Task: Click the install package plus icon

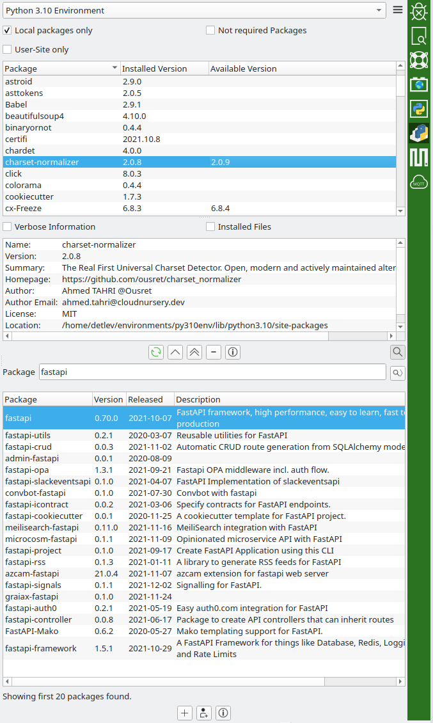Action: 184,713
